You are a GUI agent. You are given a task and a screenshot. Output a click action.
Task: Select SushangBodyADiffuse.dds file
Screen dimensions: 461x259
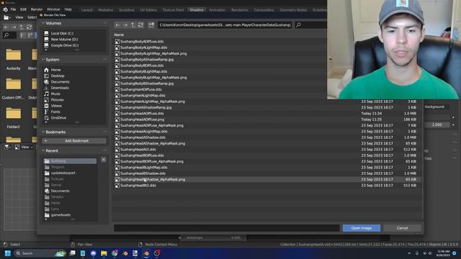142,42
